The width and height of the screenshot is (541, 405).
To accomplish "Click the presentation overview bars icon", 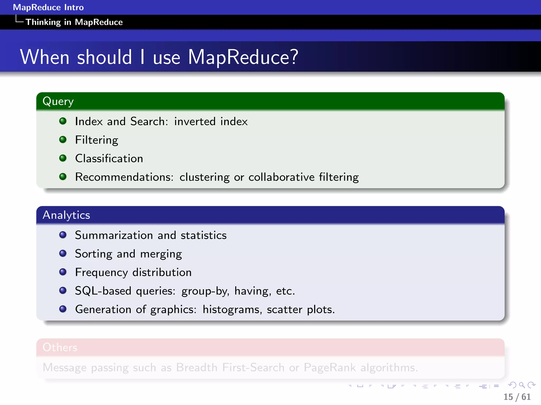I will pos(483,386).
